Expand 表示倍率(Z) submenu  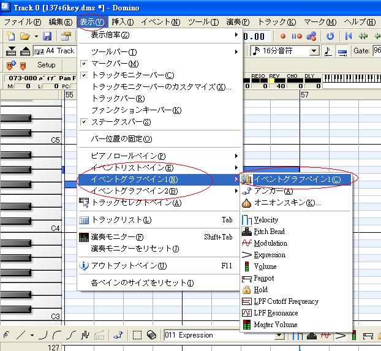(x=160, y=35)
